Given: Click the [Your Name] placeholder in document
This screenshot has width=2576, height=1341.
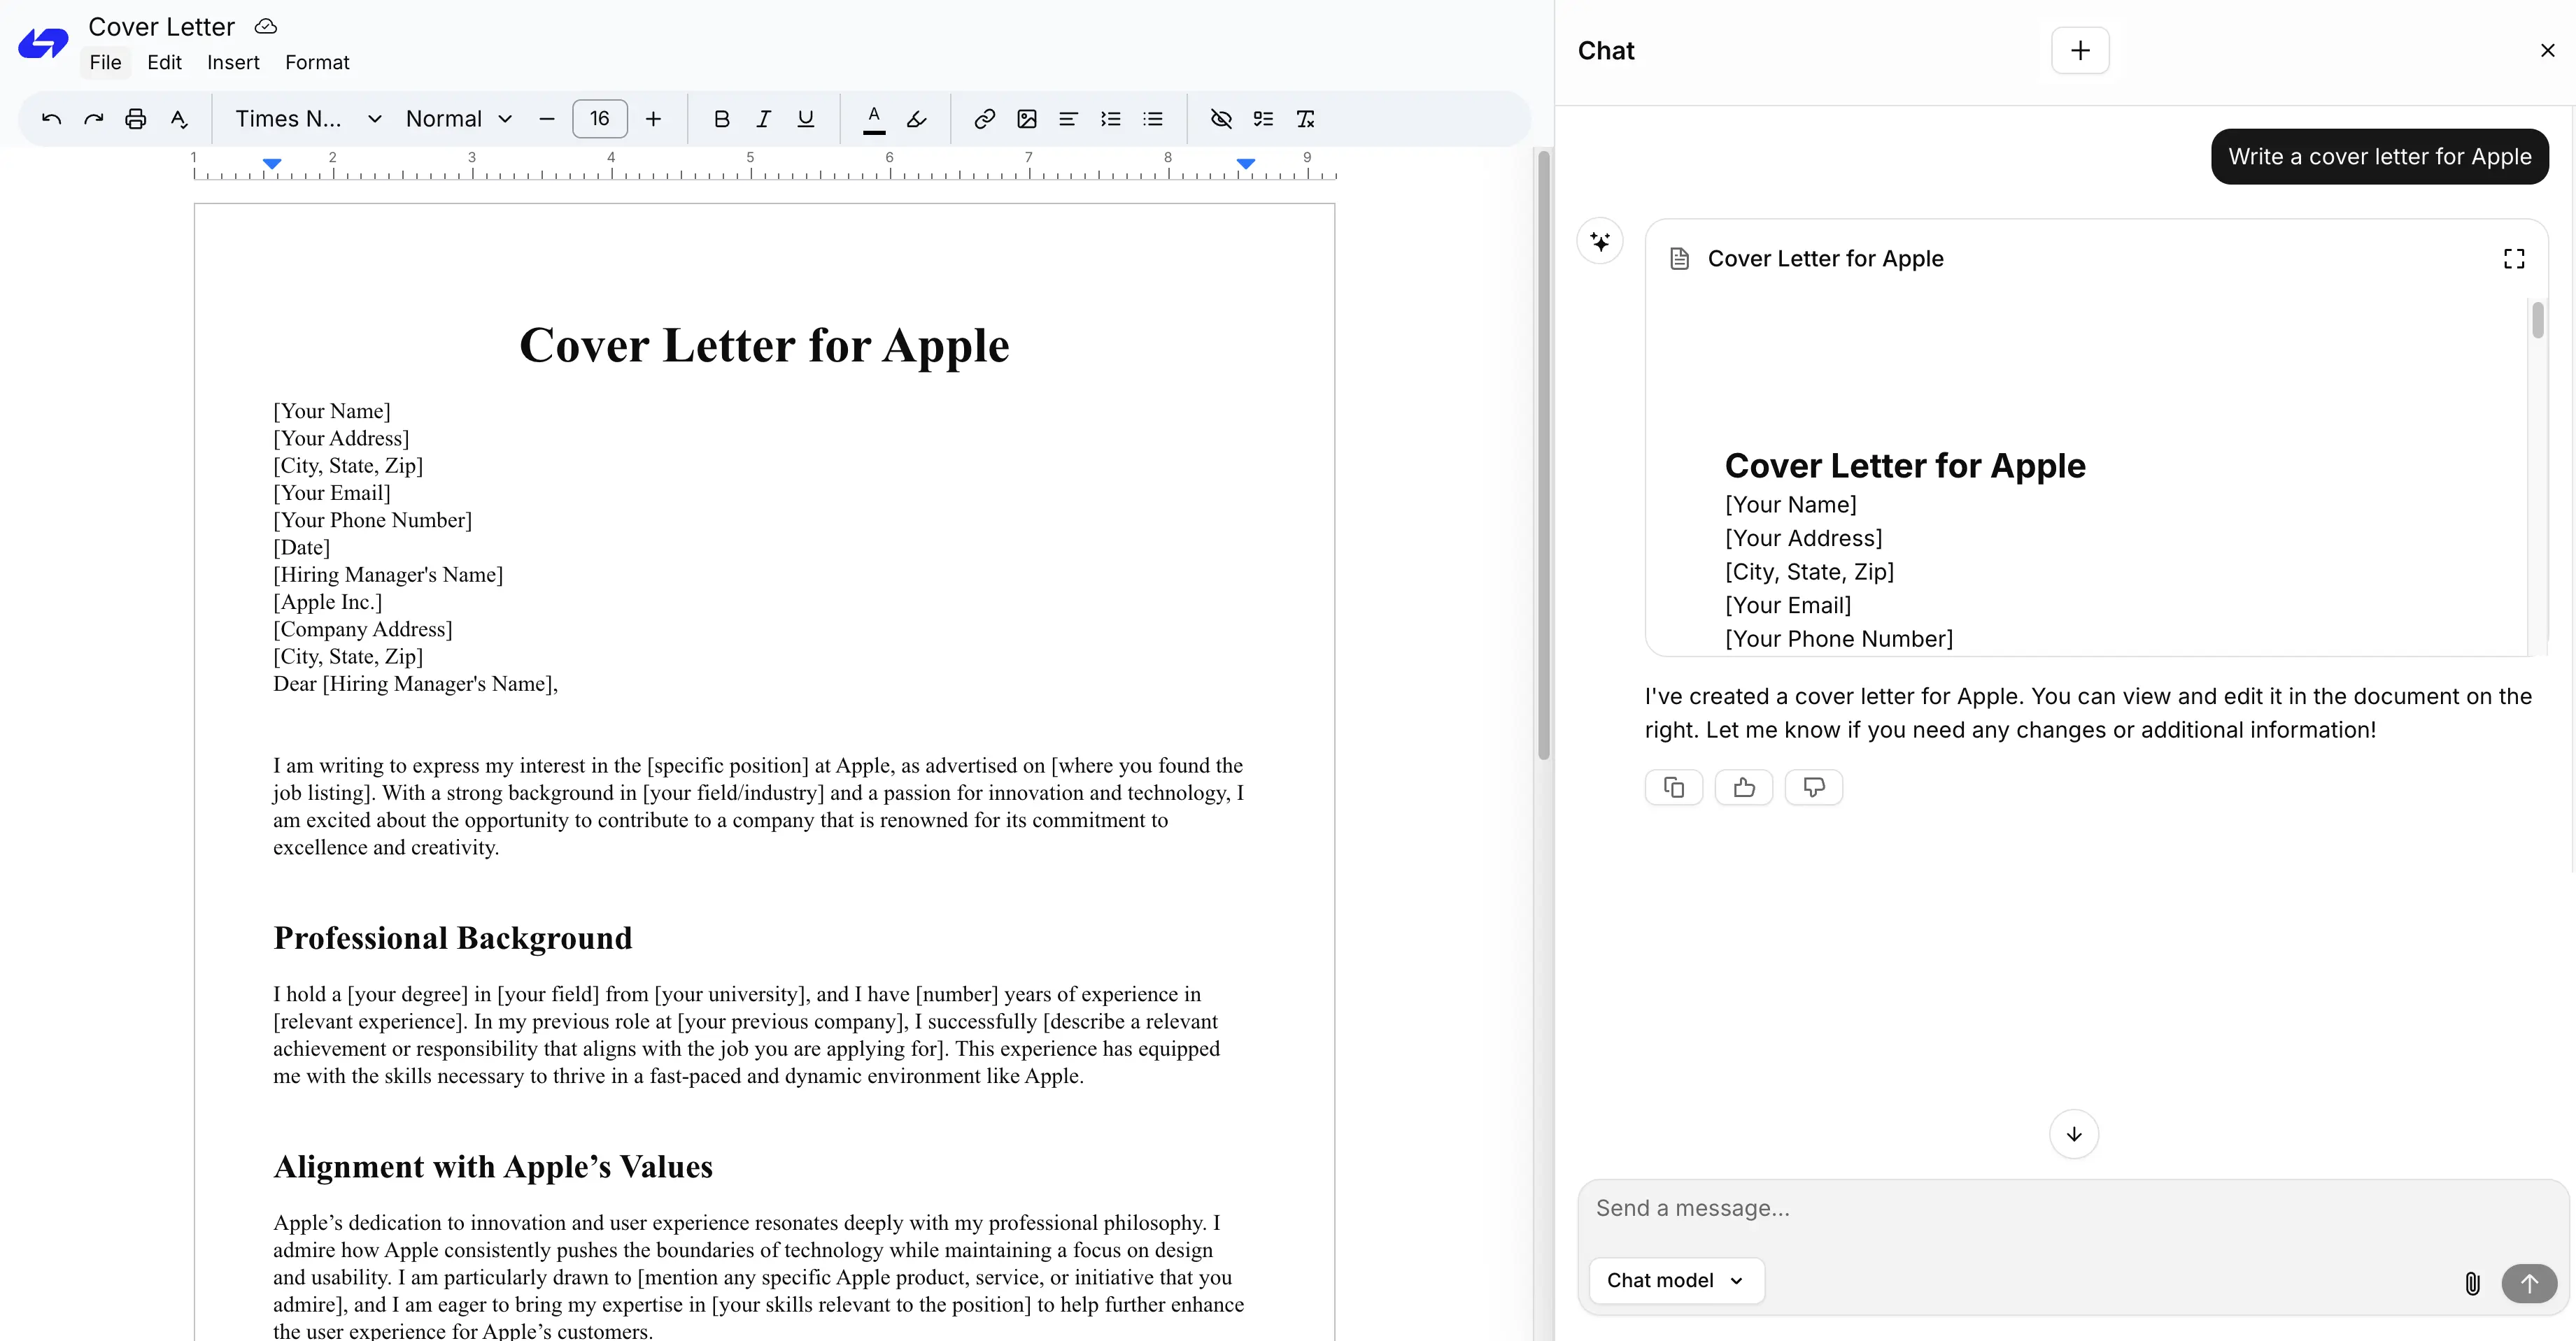Looking at the screenshot, I should click(x=332, y=410).
